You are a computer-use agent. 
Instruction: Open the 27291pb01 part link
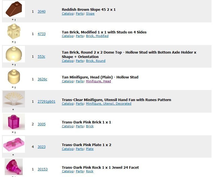coord(47,101)
